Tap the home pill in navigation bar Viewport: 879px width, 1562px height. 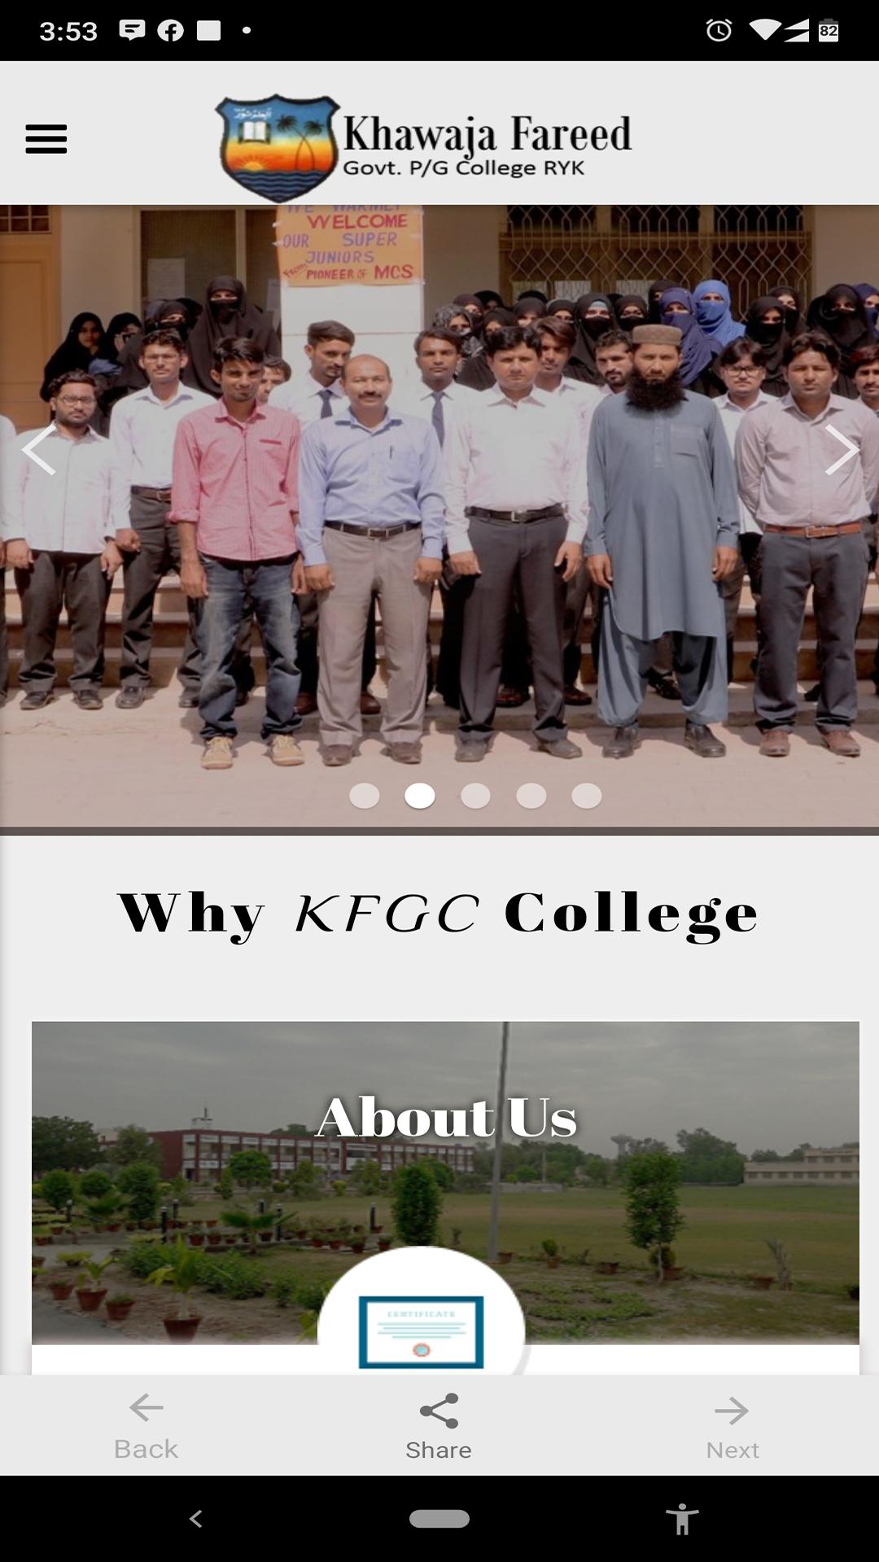pyautogui.click(x=439, y=1519)
